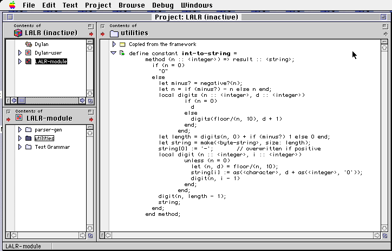The width and height of the screenshot is (392, 251).
Task: Click horizontal scroll thumb in project pane
Action: click(x=22, y=101)
